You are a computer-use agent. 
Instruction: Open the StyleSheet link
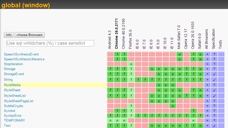12,90
